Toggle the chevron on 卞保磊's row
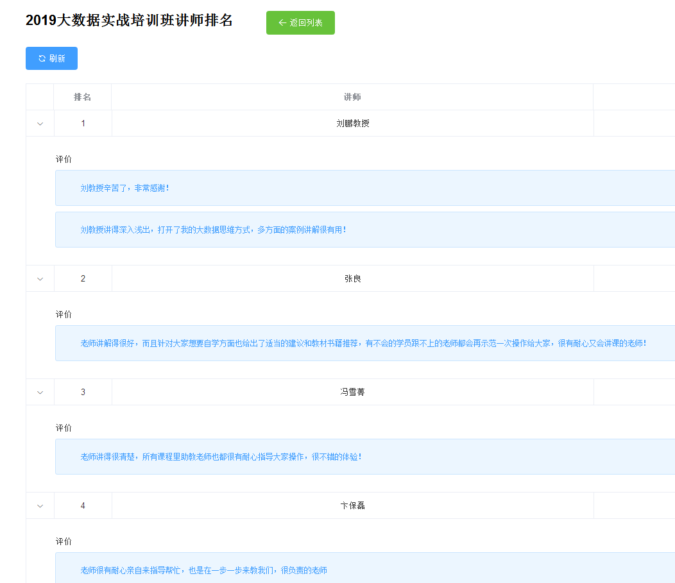 [x=40, y=506]
